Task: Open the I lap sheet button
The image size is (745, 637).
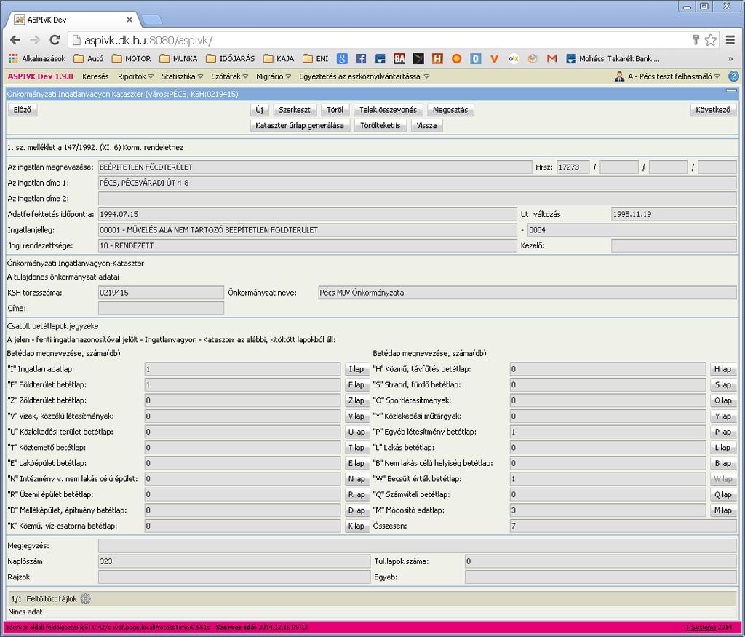Action: pos(356,369)
